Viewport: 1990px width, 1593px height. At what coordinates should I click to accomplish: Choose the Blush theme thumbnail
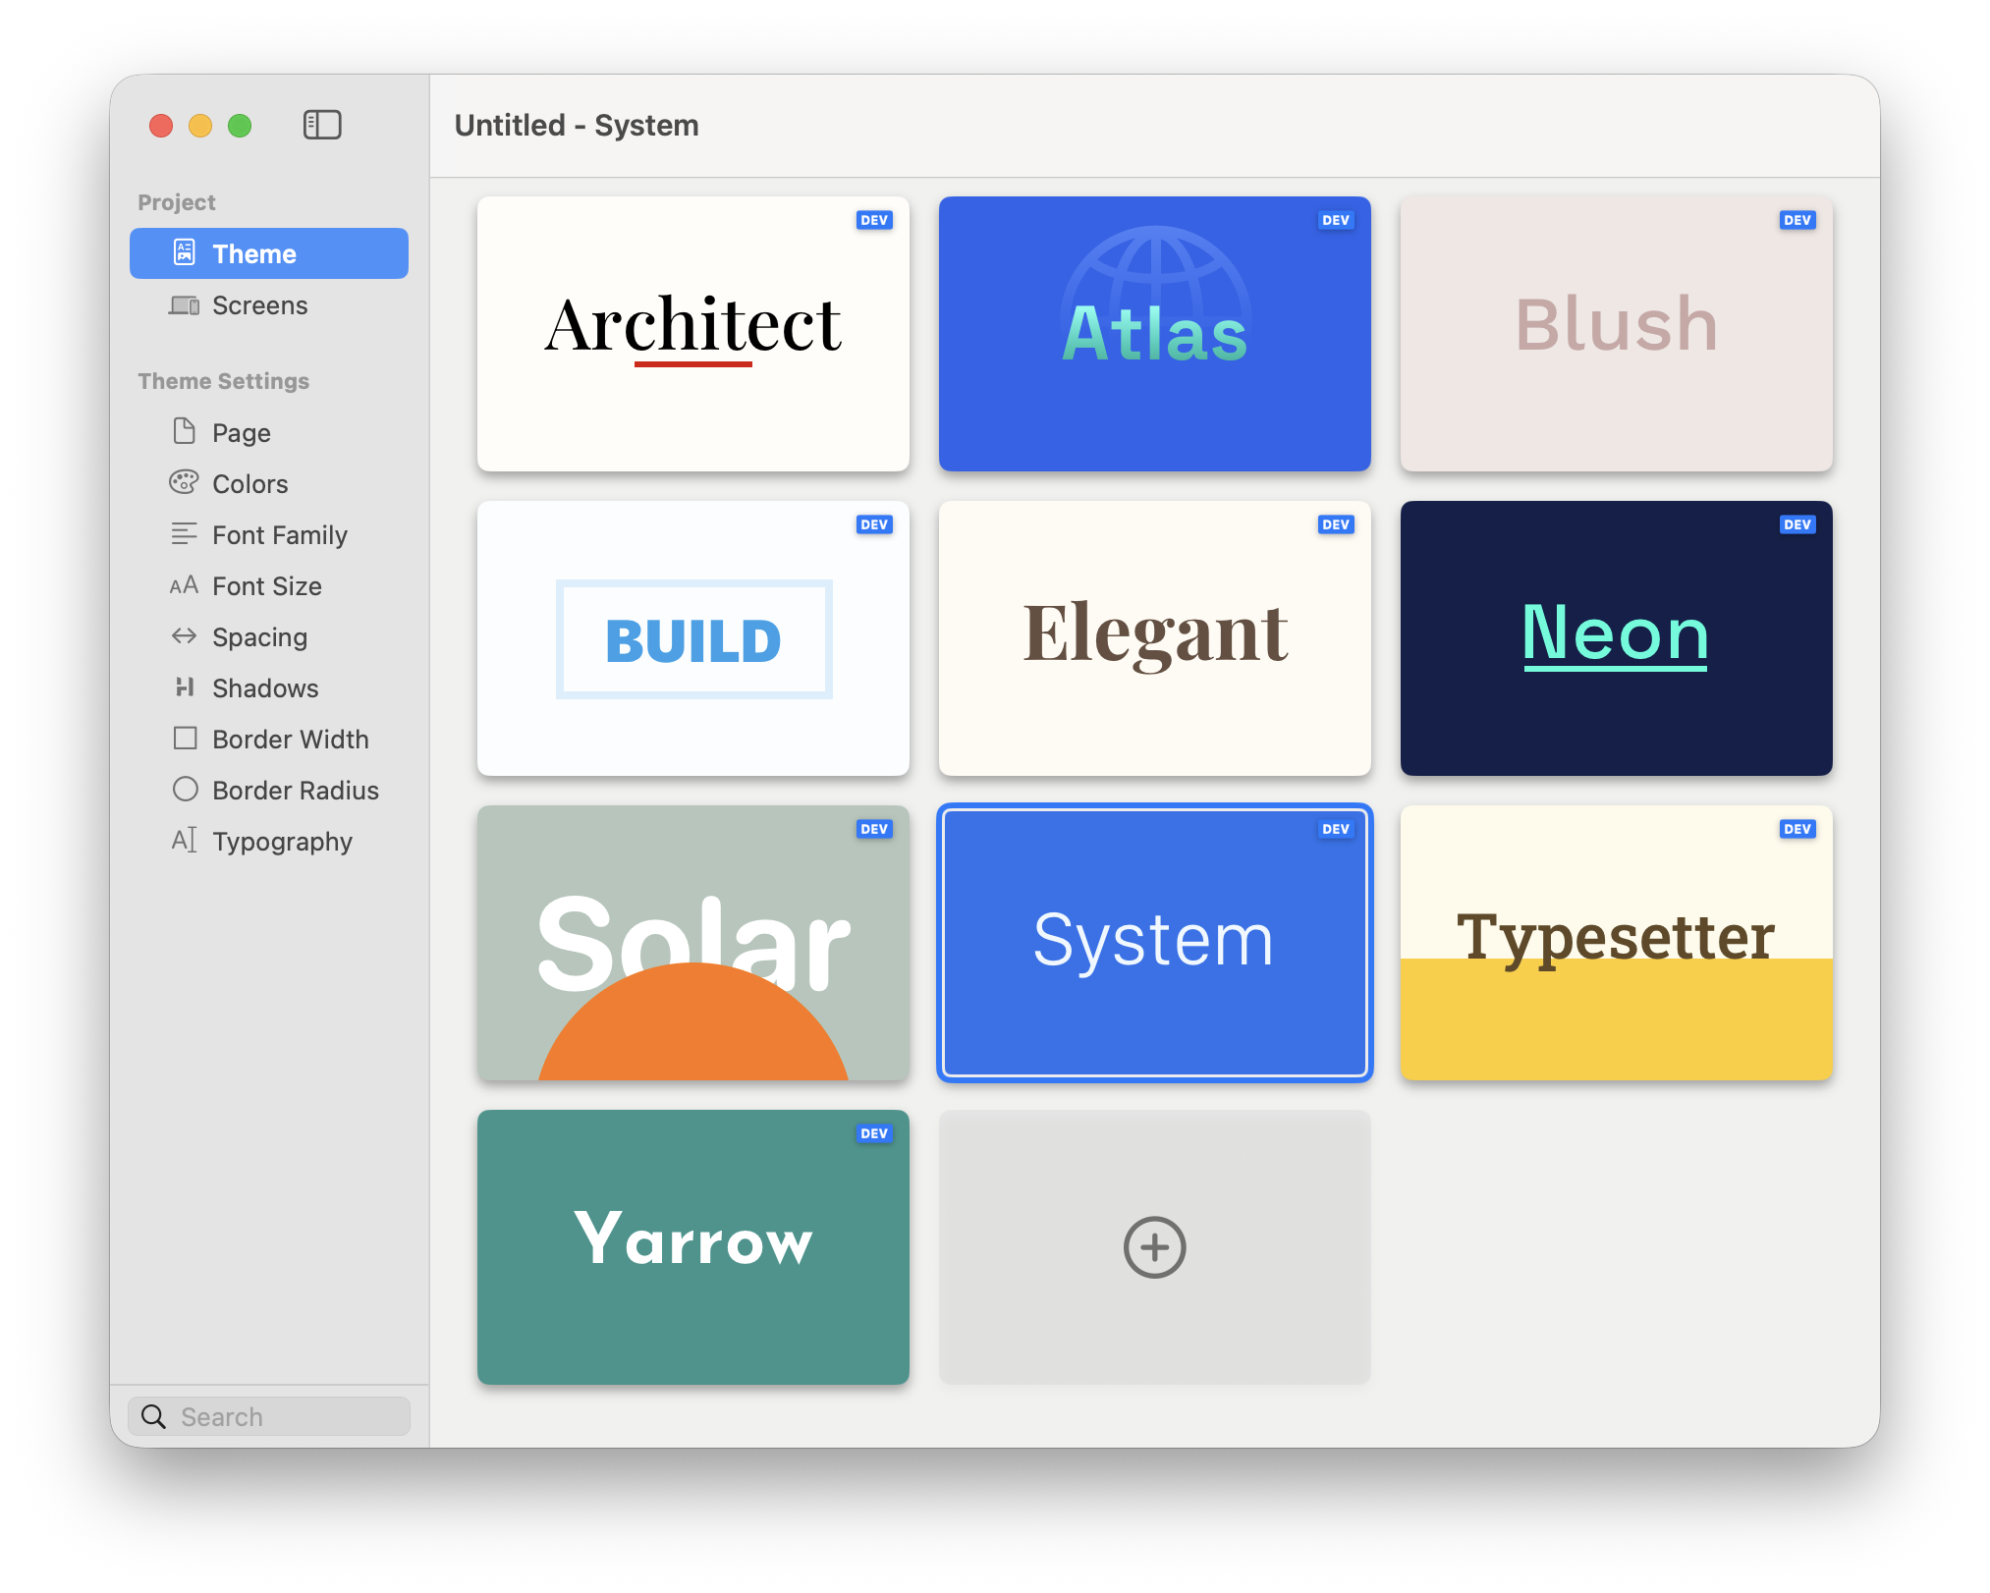click(x=1616, y=334)
